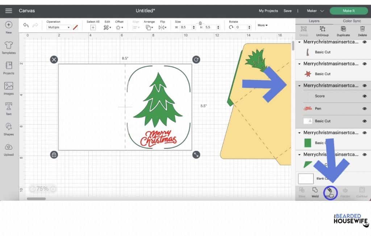Select the Weld tool
This screenshot has height=236, width=371.
pyautogui.click(x=315, y=192)
